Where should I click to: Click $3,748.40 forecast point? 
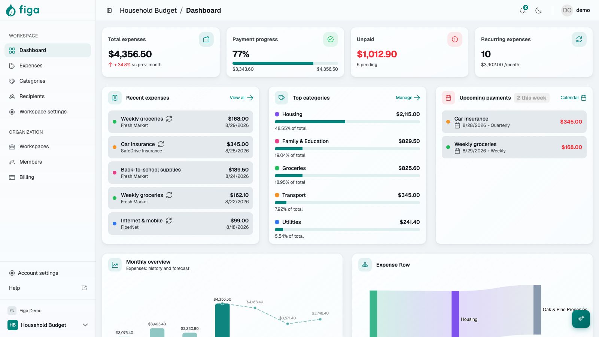pyautogui.click(x=320, y=319)
